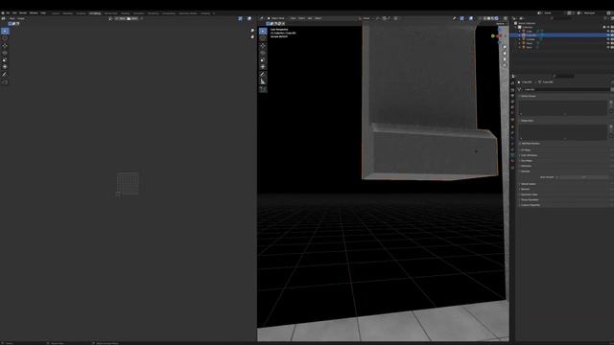Toggle camera view icon in 3D viewport
614x345 pixels.
click(x=505, y=59)
